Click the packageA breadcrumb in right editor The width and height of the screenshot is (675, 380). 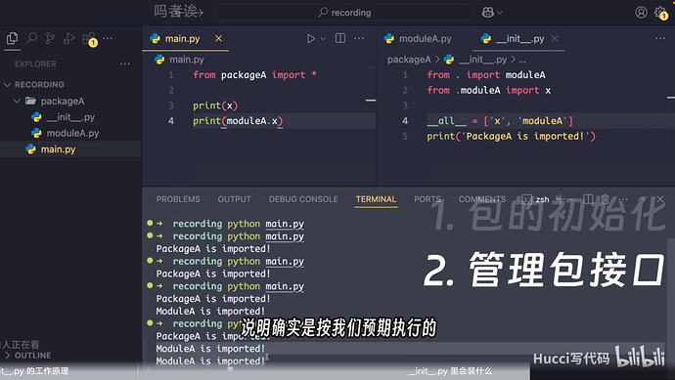tap(409, 60)
